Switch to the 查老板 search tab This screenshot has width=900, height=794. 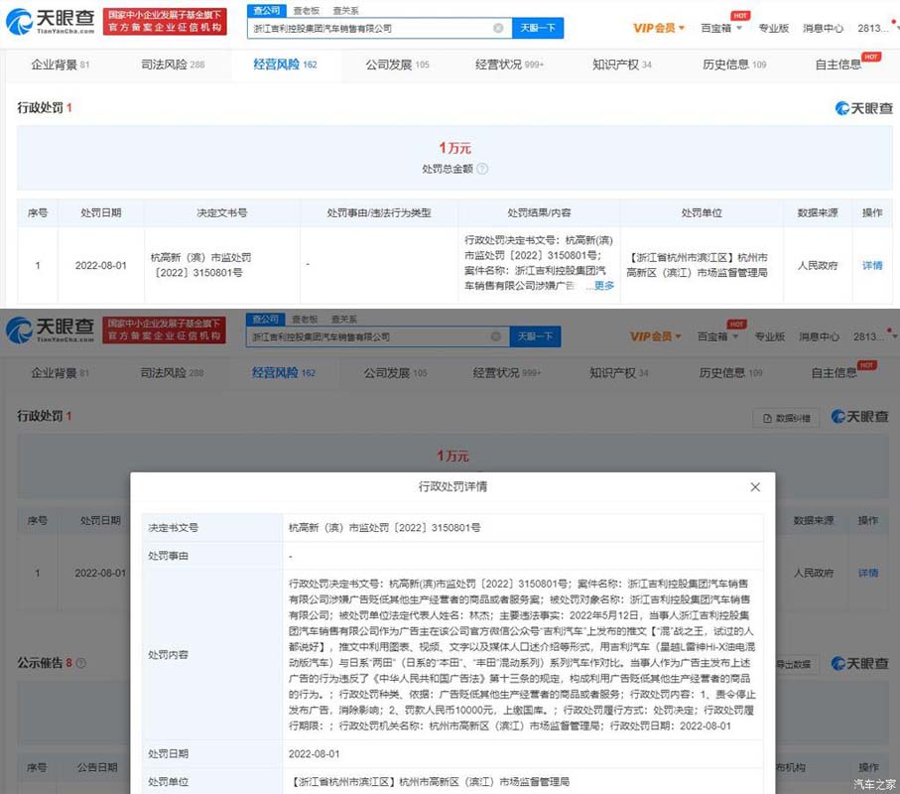307,8
